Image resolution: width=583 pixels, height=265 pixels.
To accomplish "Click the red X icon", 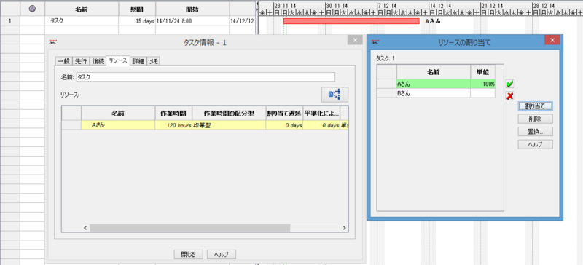I will pyautogui.click(x=510, y=96).
